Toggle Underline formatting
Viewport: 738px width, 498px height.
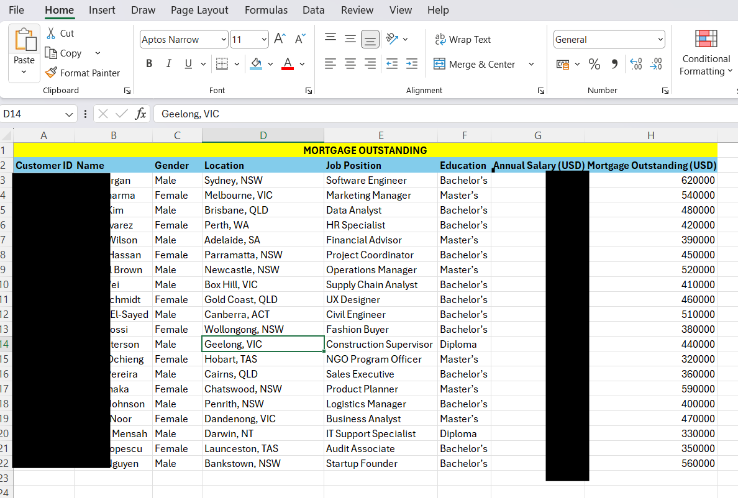[188, 63]
